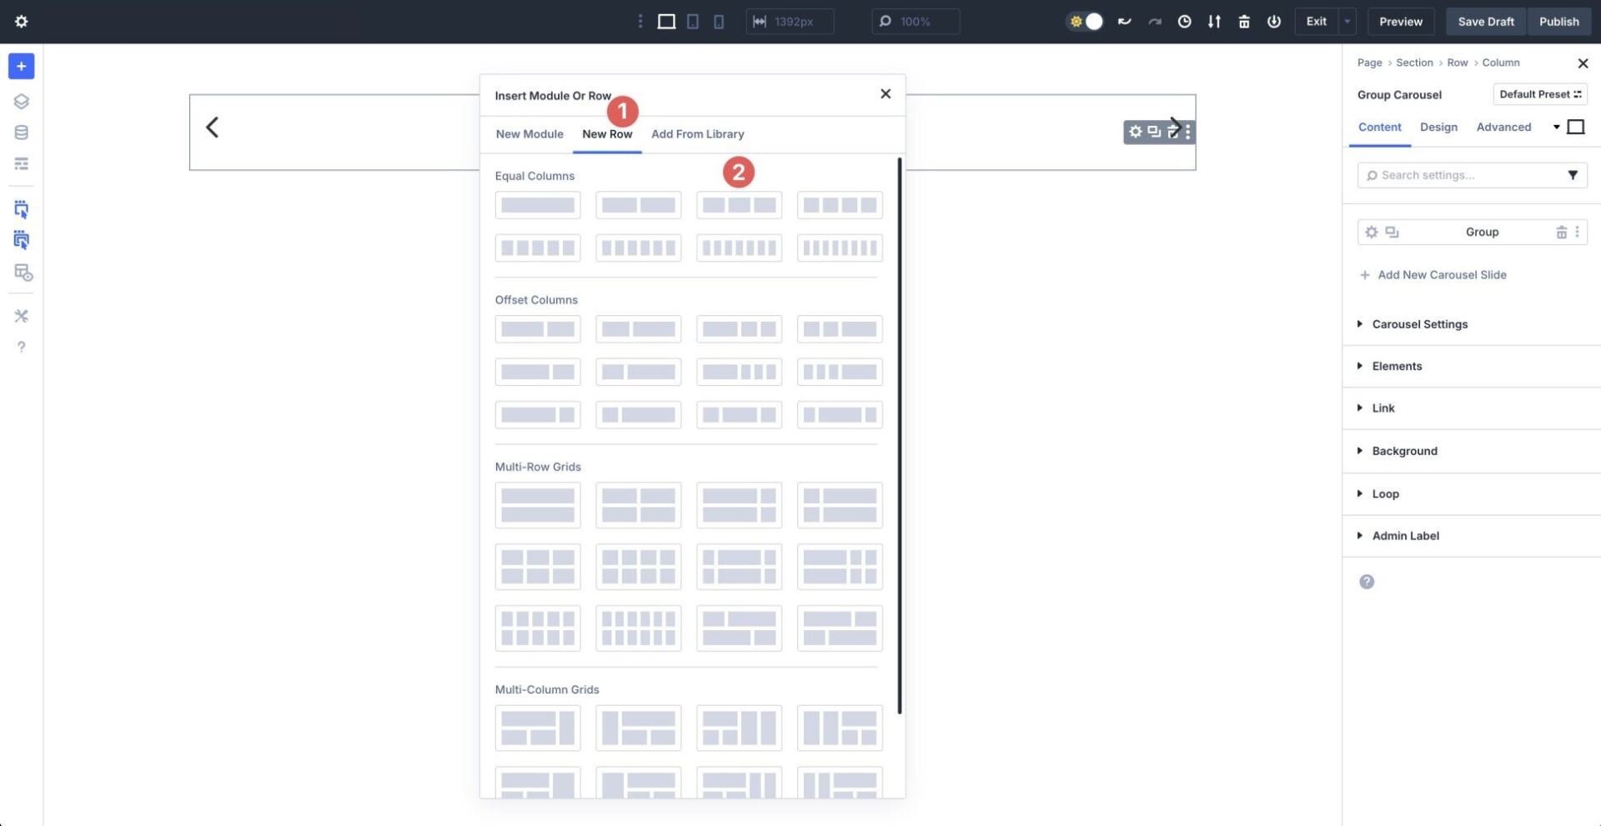
Task: Click the filter icon next to search settings
Action: 1573,175
